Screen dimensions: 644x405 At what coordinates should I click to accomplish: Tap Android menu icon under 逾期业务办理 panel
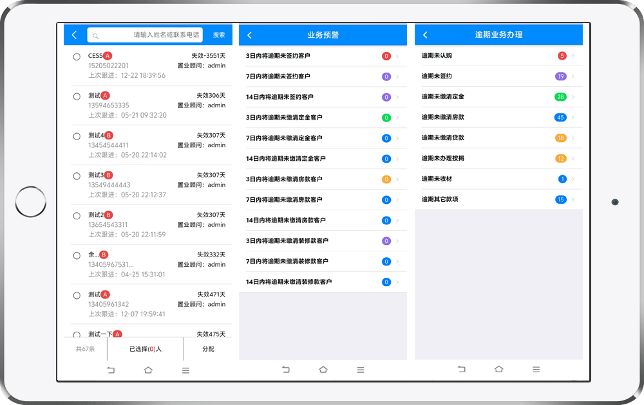tap(536, 370)
